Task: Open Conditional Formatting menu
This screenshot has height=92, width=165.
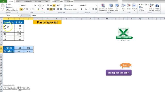Action: tap(103, 7)
